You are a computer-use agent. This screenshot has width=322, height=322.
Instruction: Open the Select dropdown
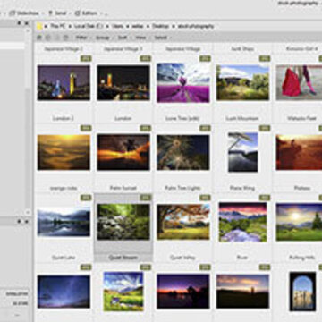point(161,38)
